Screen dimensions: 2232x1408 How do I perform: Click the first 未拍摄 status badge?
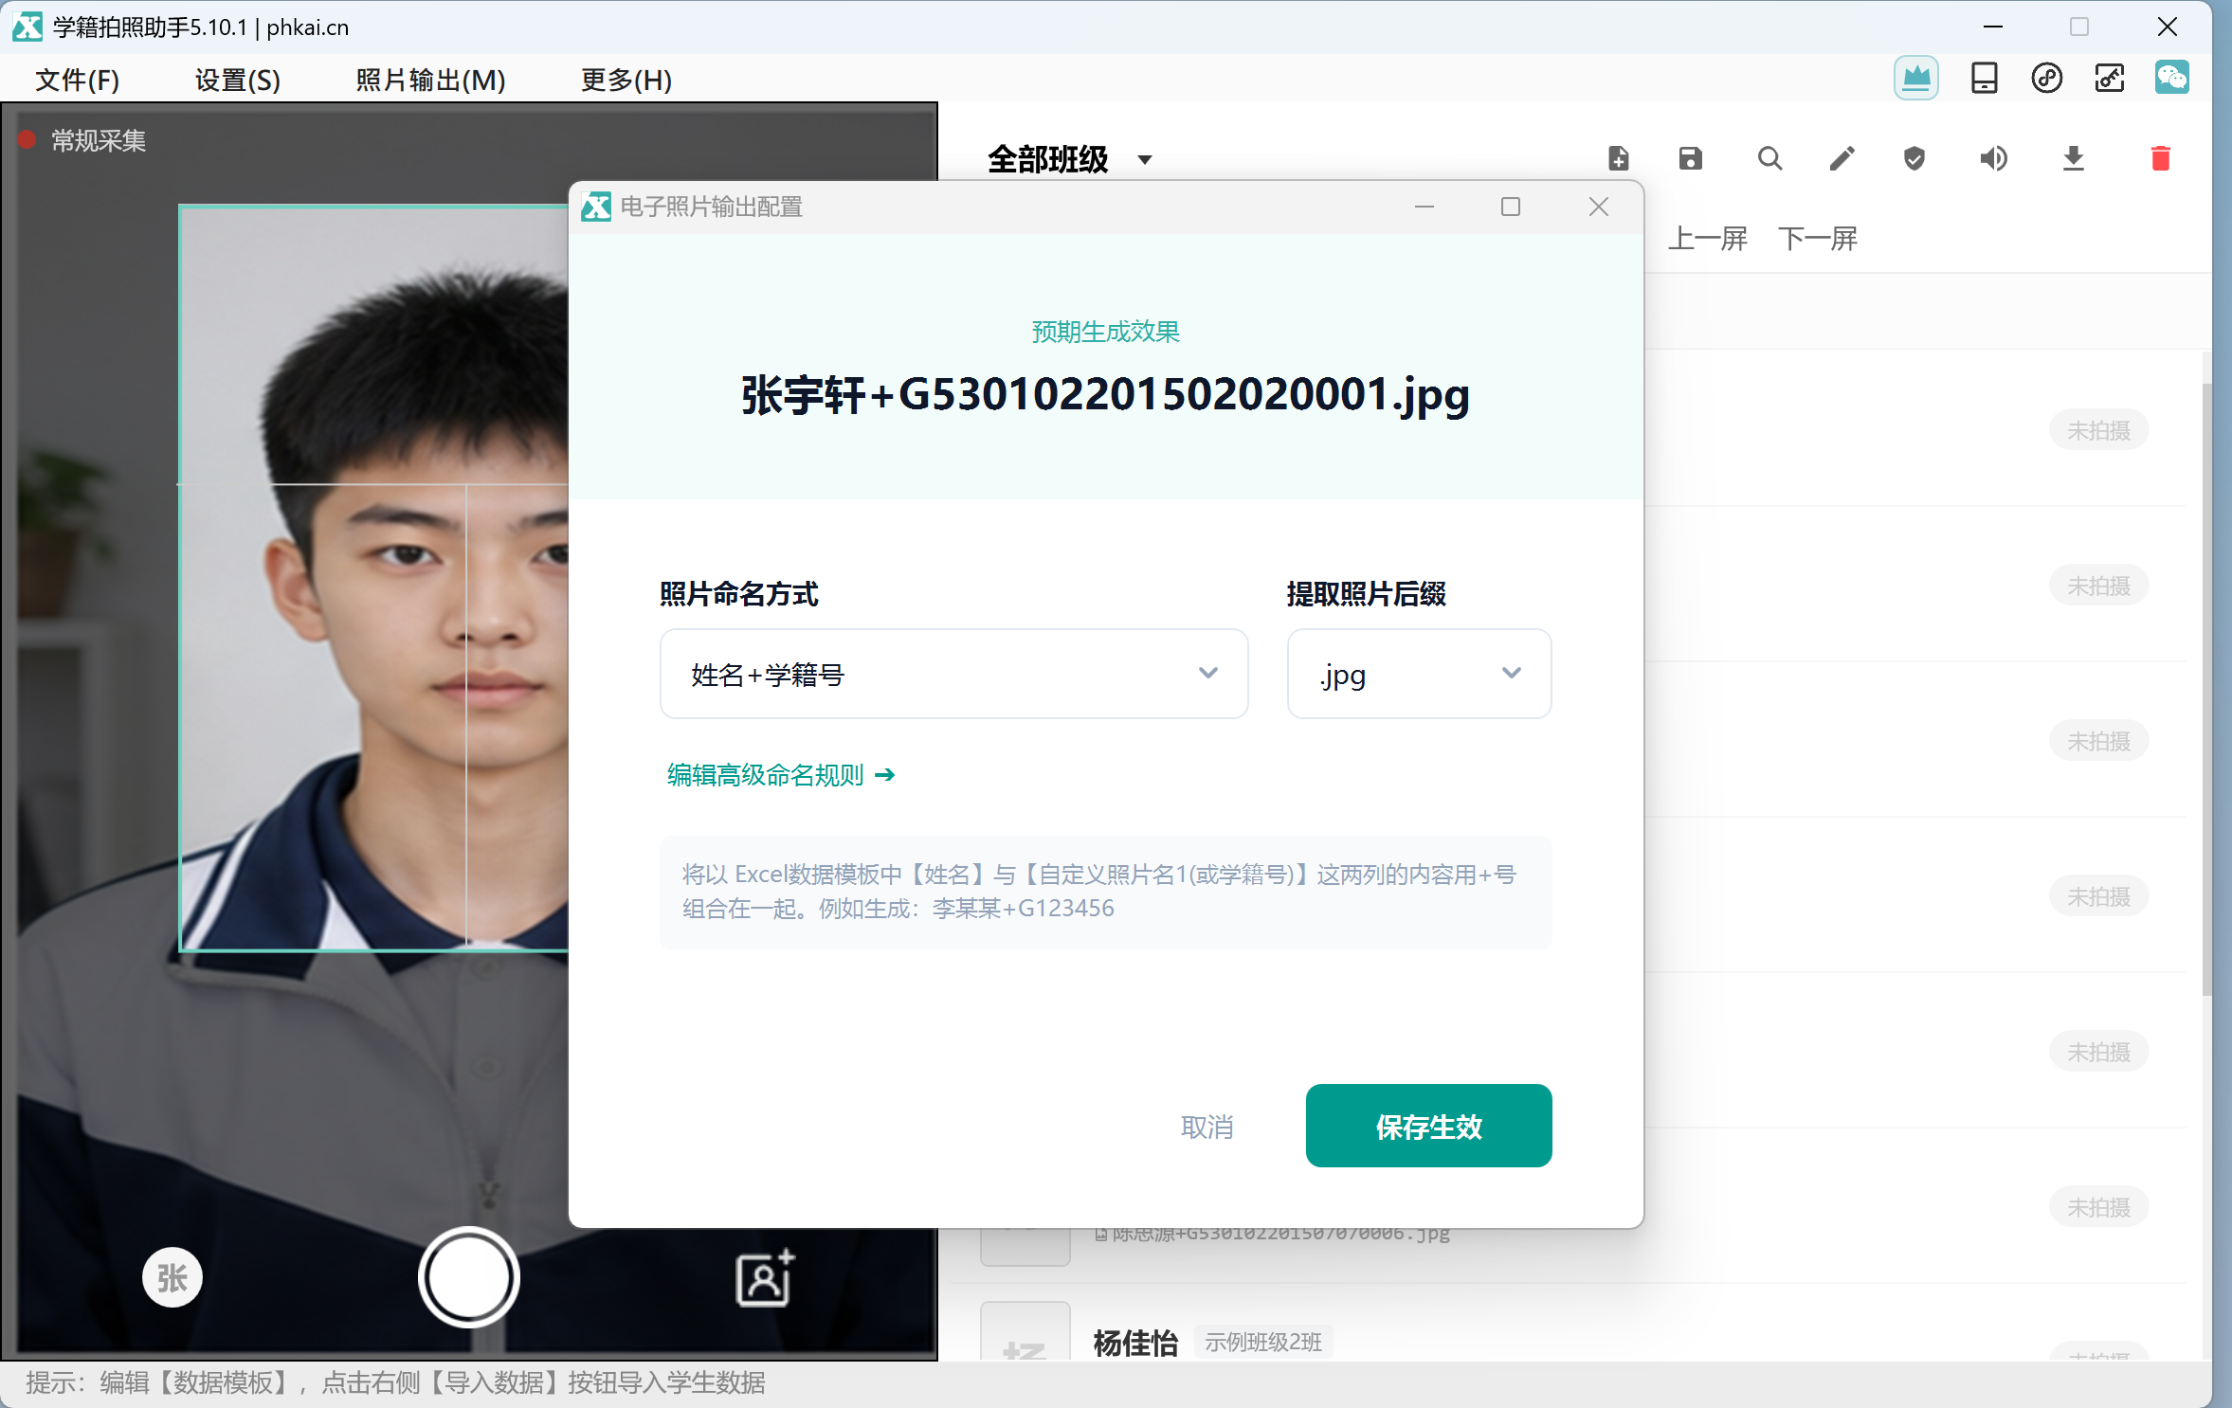click(x=2098, y=430)
